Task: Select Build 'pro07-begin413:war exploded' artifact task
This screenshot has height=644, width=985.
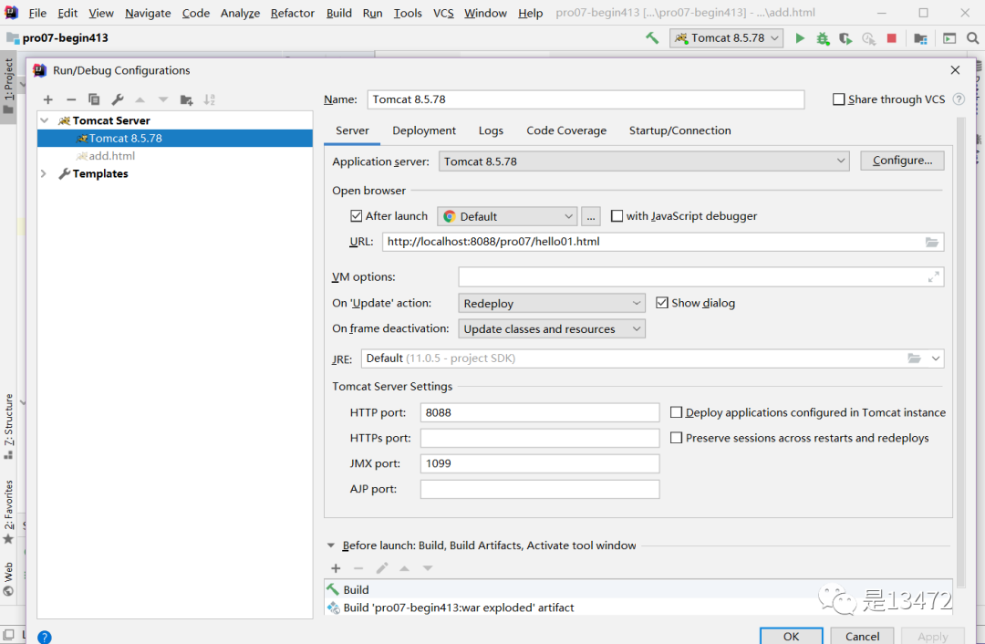Action: click(x=638, y=608)
